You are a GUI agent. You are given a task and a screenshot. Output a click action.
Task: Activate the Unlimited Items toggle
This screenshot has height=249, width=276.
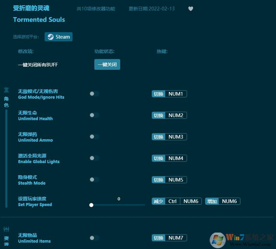coord(94,238)
